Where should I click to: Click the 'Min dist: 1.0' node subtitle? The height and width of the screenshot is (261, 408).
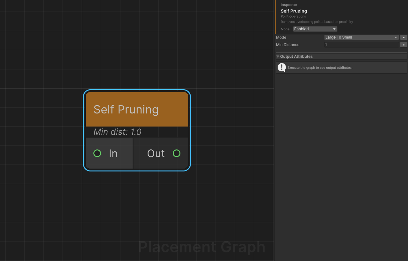coord(118,132)
